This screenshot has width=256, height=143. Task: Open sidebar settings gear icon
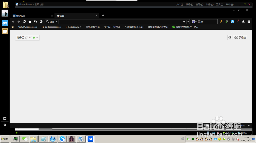click(x=5, y=125)
